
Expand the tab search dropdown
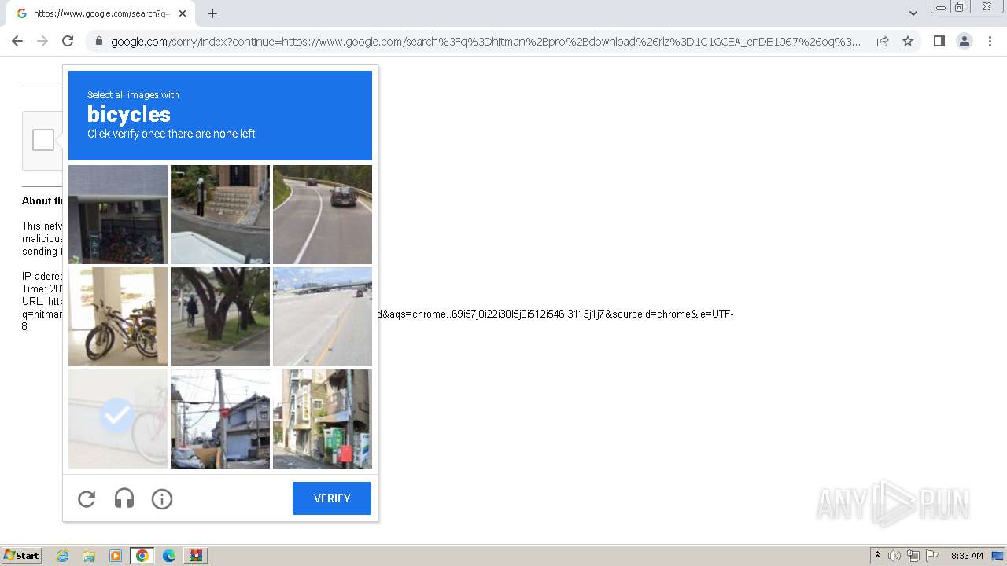tap(913, 13)
